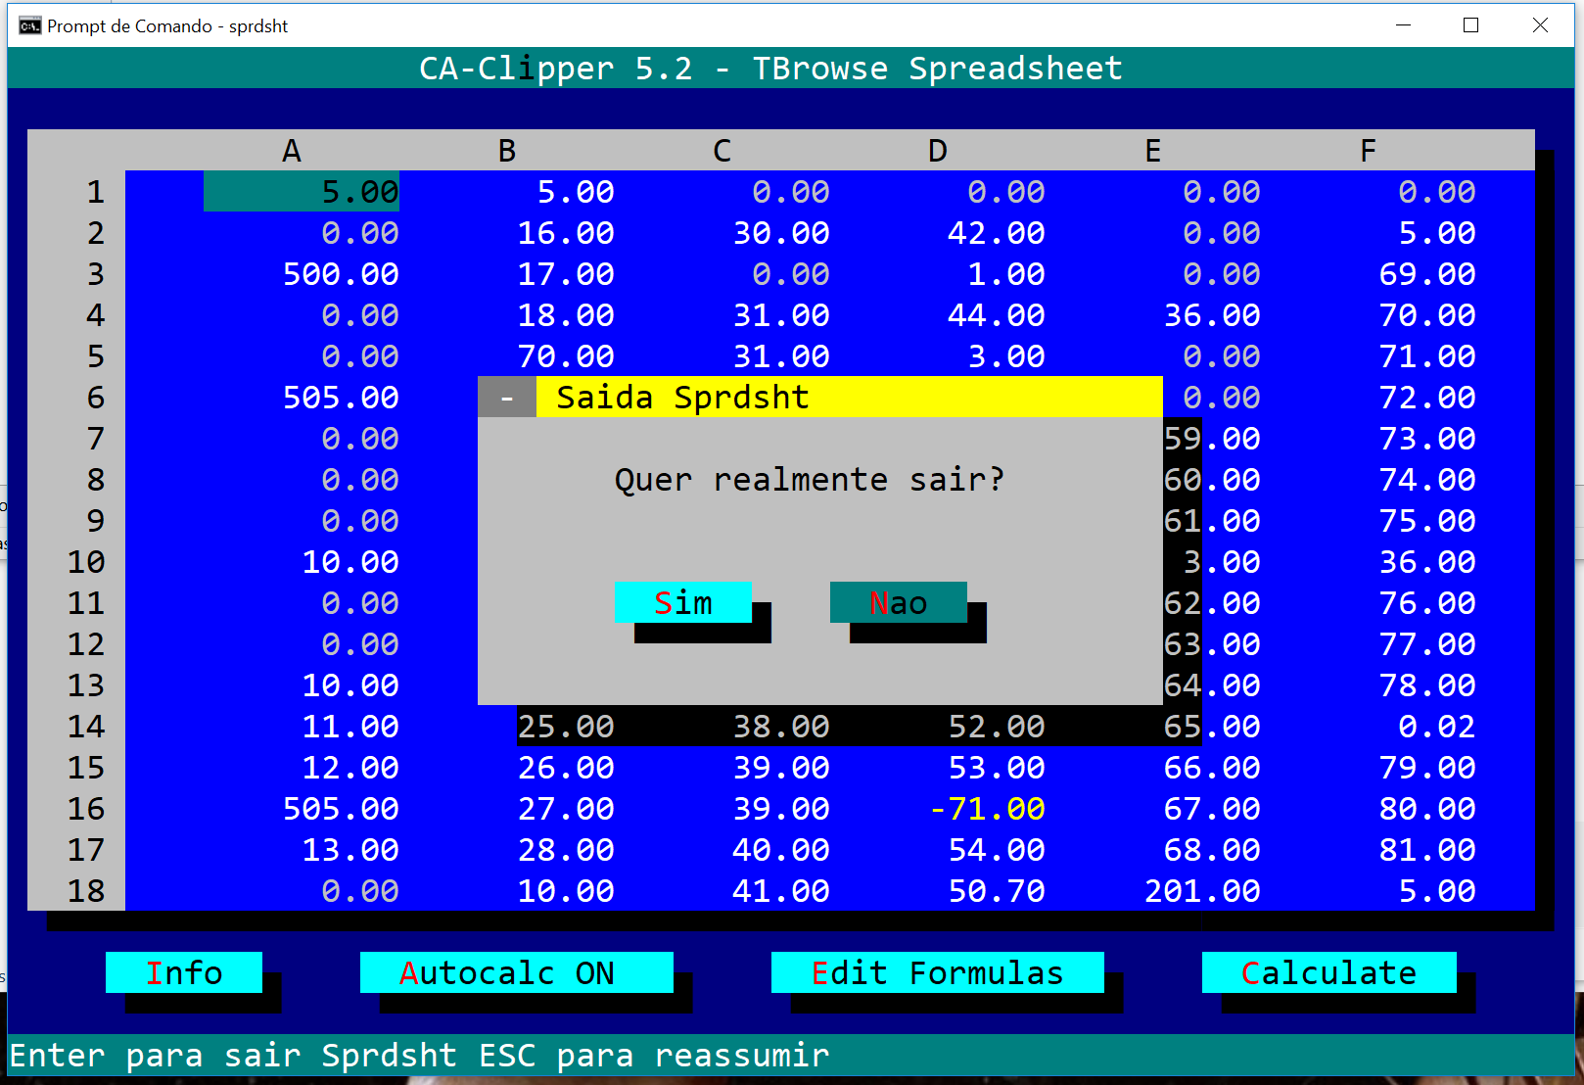1584x1085 pixels.
Task: Pick cell B5 containing 70.00
Action: pyautogui.click(x=566, y=355)
